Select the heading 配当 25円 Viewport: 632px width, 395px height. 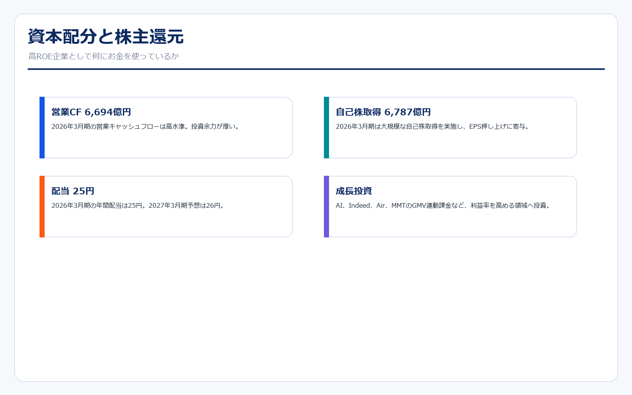[x=73, y=191]
